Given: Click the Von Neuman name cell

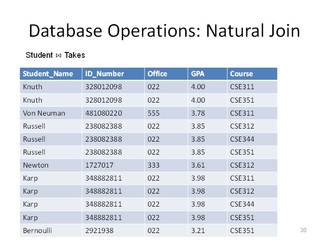Looking at the screenshot, I should click(51, 113).
